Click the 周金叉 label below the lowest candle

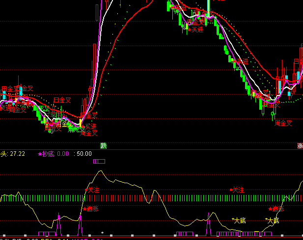[283, 123]
